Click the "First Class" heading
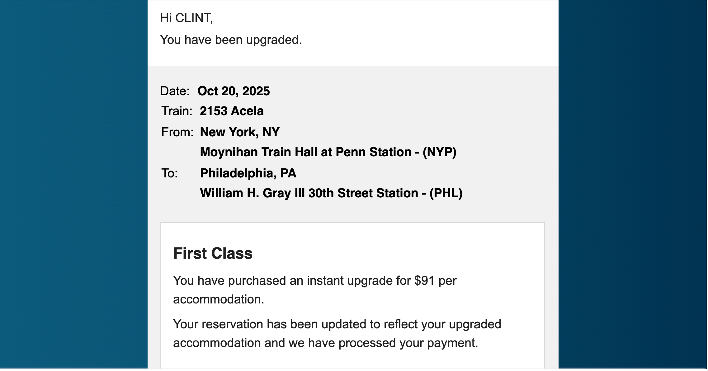The image size is (708, 371). (x=213, y=253)
